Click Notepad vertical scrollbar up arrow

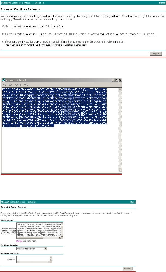point(120,89)
